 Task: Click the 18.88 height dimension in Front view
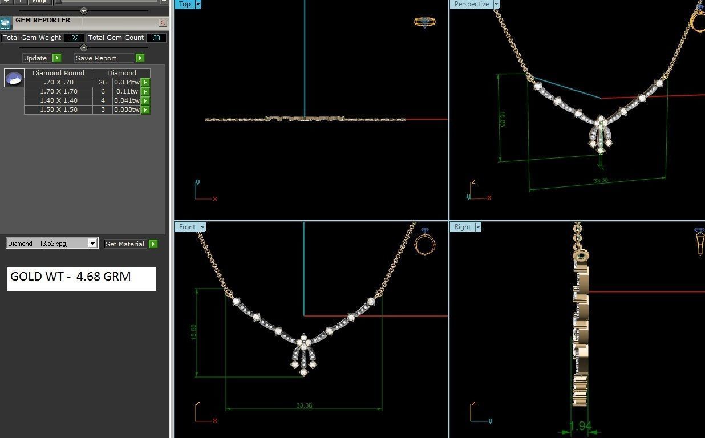click(193, 332)
